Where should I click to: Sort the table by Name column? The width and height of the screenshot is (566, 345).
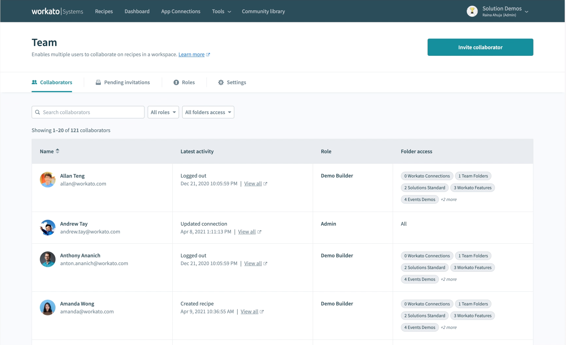click(50, 151)
